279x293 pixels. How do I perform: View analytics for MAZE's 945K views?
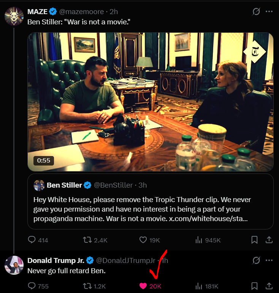(198, 240)
